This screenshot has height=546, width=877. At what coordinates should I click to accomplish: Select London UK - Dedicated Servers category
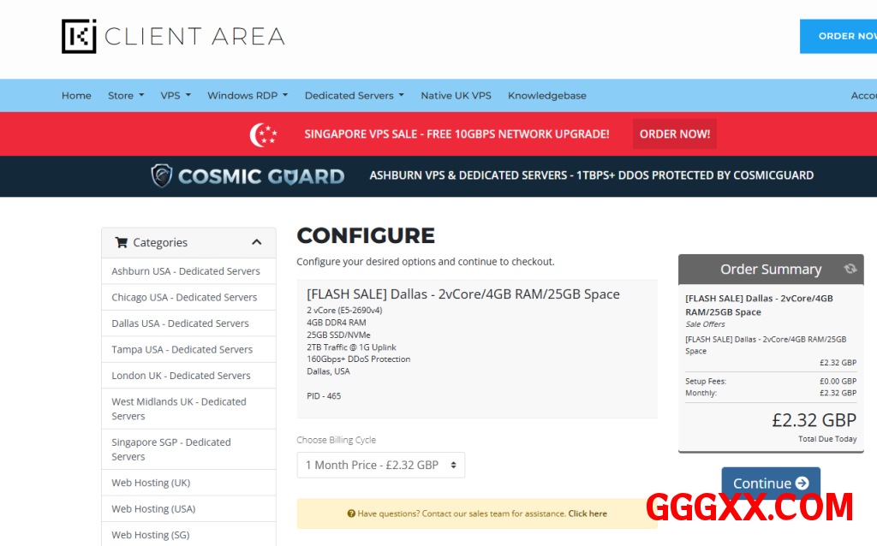pos(181,376)
